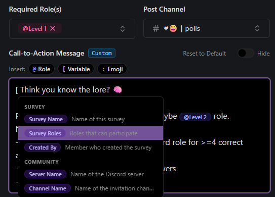Screen dimensions: 275x197
Task: Click the laughing emoji in channel name
Action: pyautogui.click(x=173, y=28)
